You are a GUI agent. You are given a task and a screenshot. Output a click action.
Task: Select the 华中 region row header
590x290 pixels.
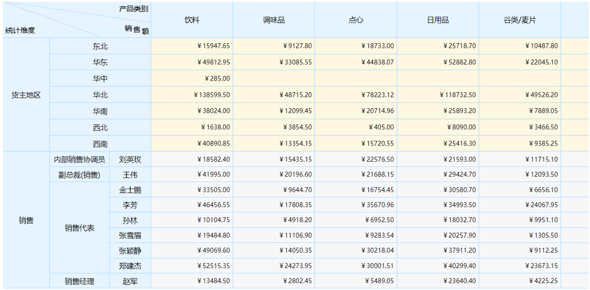point(100,78)
